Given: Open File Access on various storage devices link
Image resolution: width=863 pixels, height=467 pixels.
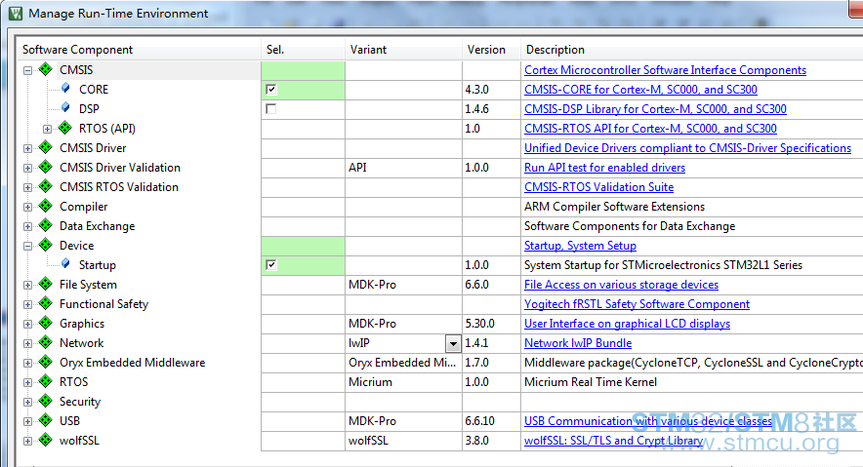Looking at the screenshot, I should (x=621, y=284).
